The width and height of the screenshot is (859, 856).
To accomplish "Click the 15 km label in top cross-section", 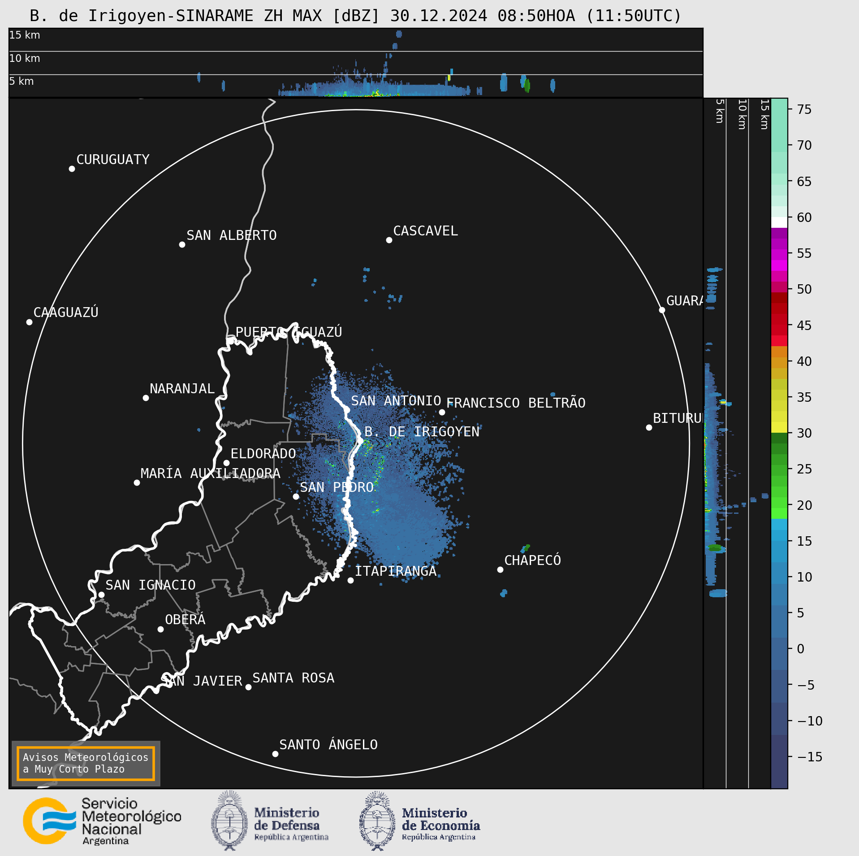I will point(25,35).
